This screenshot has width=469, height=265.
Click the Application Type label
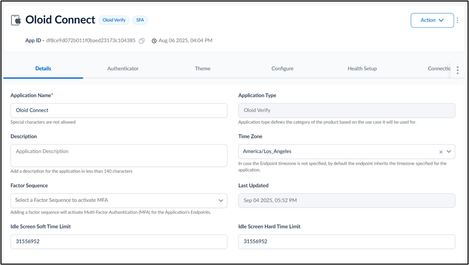point(257,95)
